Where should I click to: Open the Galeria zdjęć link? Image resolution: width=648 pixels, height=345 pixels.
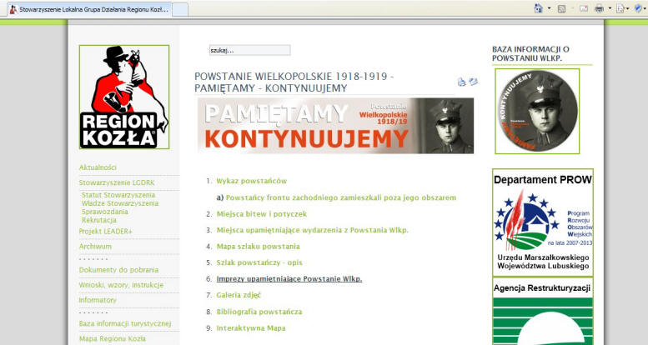click(239, 295)
